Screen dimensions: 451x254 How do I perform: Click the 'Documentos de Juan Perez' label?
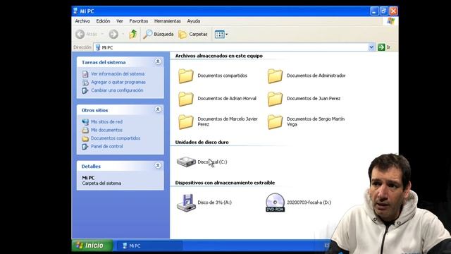click(x=314, y=99)
